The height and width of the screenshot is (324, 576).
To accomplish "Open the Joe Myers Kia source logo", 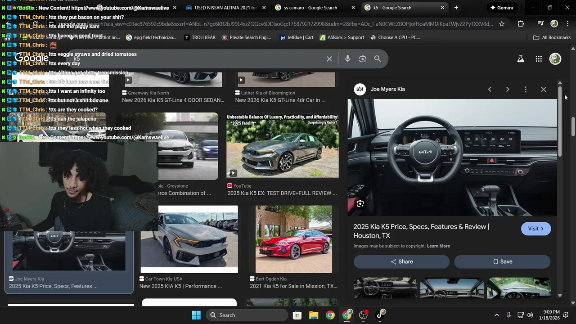I will [360, 90].
